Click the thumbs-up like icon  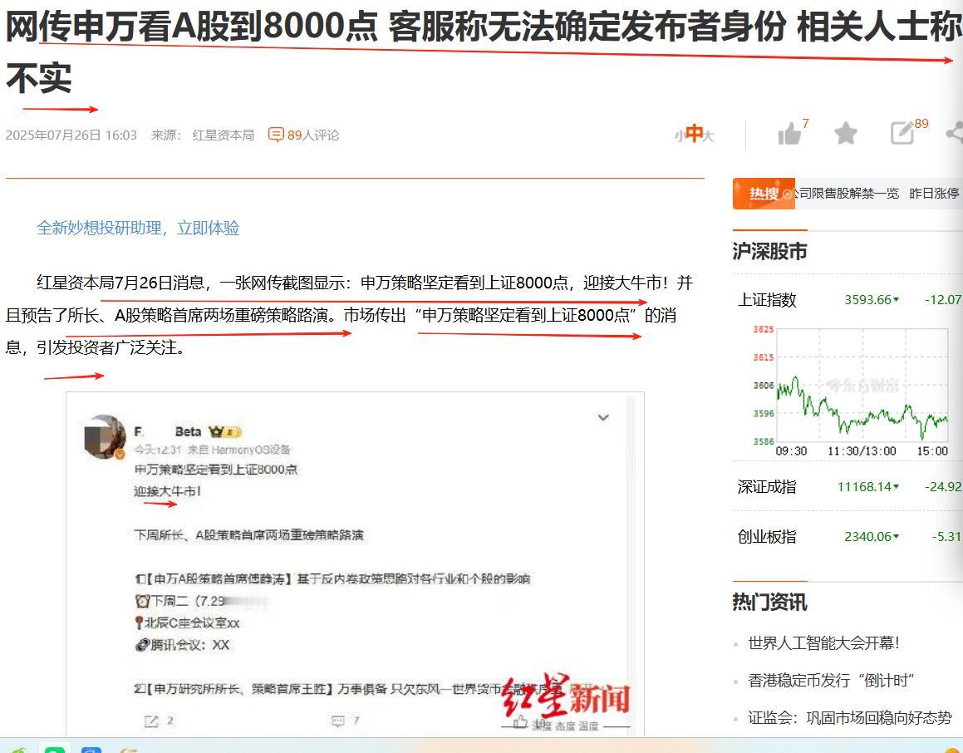coord(789,133)
